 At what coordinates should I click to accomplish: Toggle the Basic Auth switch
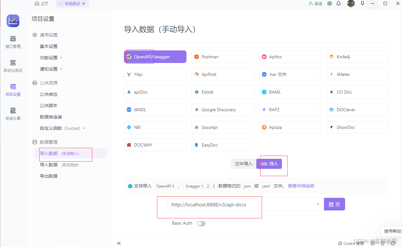201,223
